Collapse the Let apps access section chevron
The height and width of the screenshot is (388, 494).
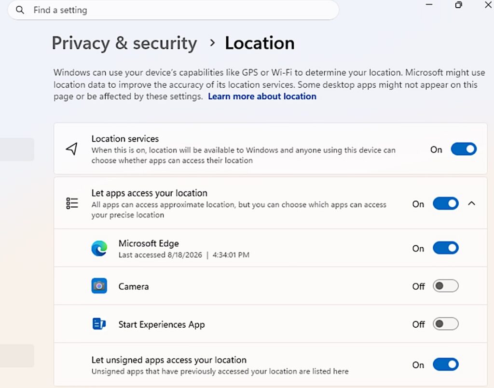coord(471,203)
